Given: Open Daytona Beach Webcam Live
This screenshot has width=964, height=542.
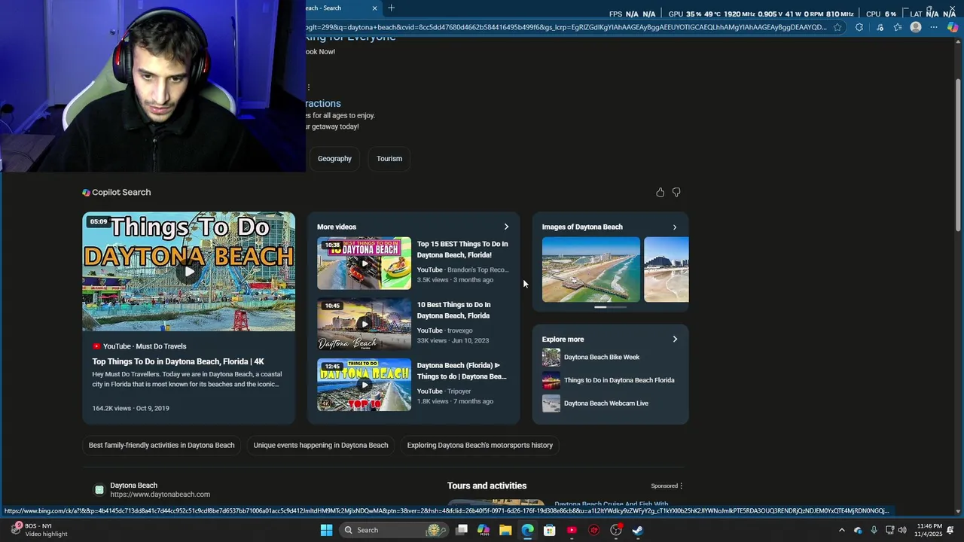Looking at the screenshot, I should point(606,403).
